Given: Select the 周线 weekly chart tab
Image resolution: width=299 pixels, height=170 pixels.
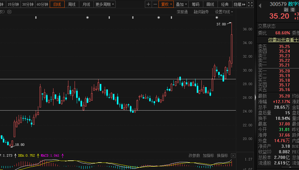Looking at the screenshot, I should tap(71, 4).
